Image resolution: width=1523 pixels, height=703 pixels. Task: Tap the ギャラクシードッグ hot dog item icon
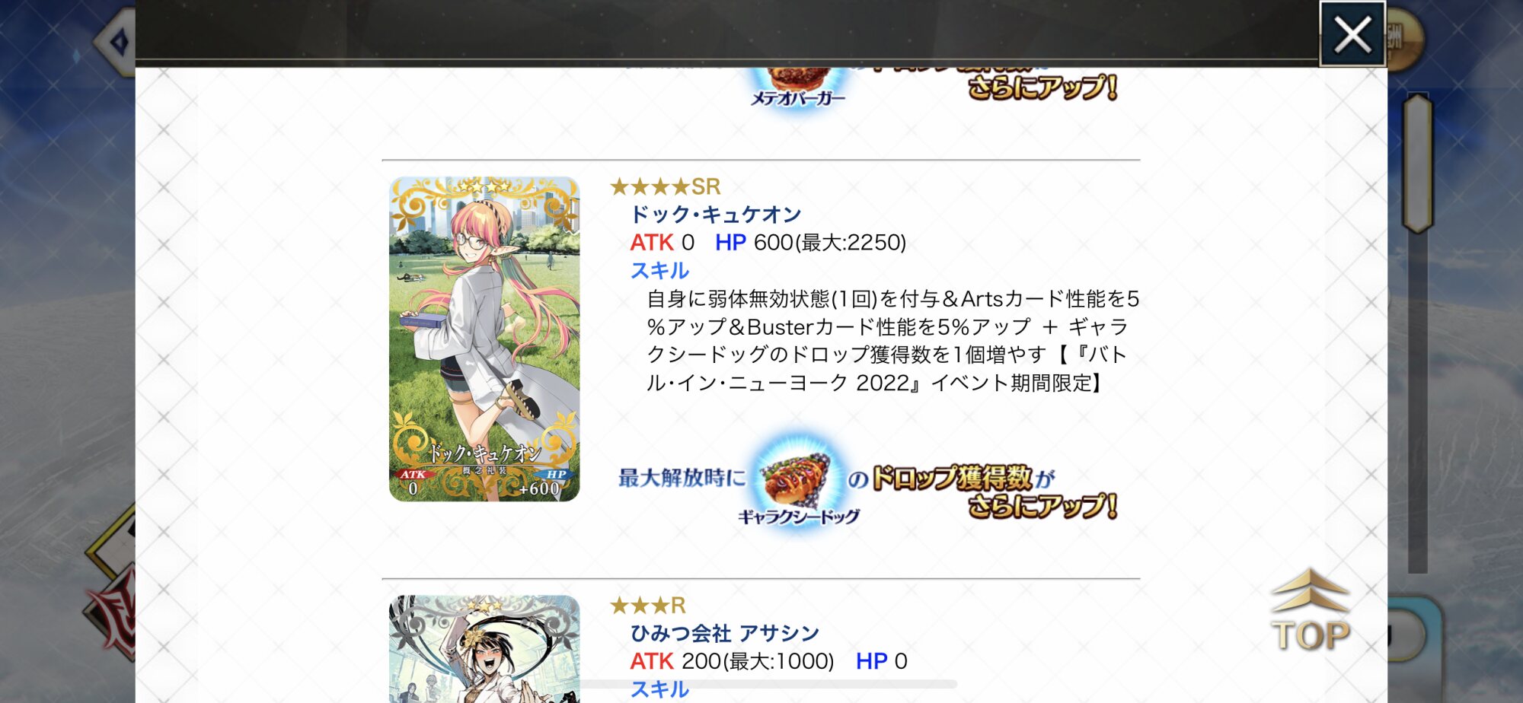click(x=798, y=481)
